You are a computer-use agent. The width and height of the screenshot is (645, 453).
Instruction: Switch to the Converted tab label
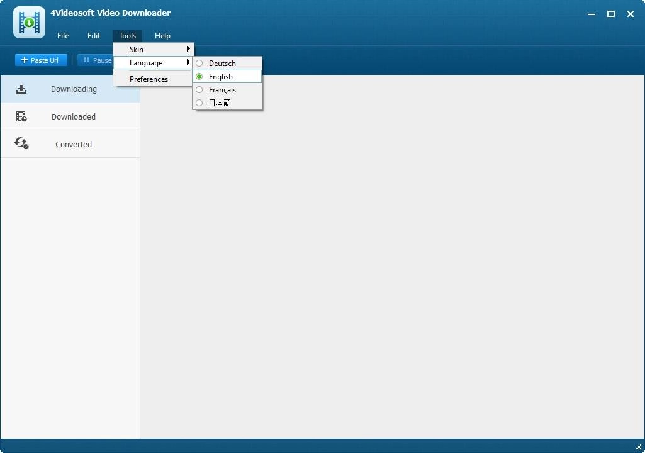coord(74,144)
